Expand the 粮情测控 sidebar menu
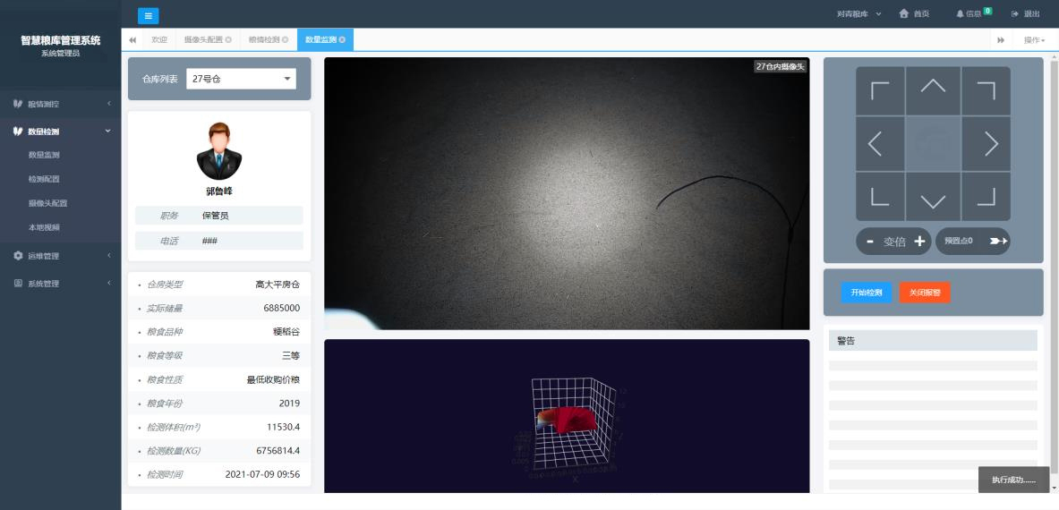 pyautogui.click(x=61, y=104)
